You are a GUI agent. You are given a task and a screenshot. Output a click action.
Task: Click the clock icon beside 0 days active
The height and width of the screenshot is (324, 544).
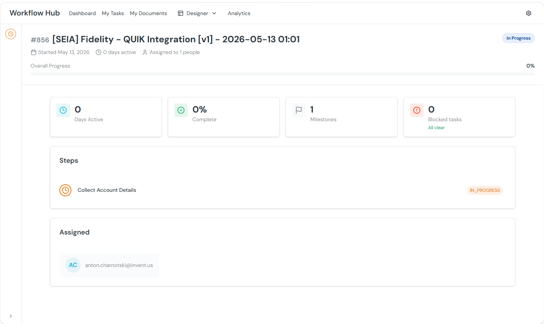click(x=99, y=52)
